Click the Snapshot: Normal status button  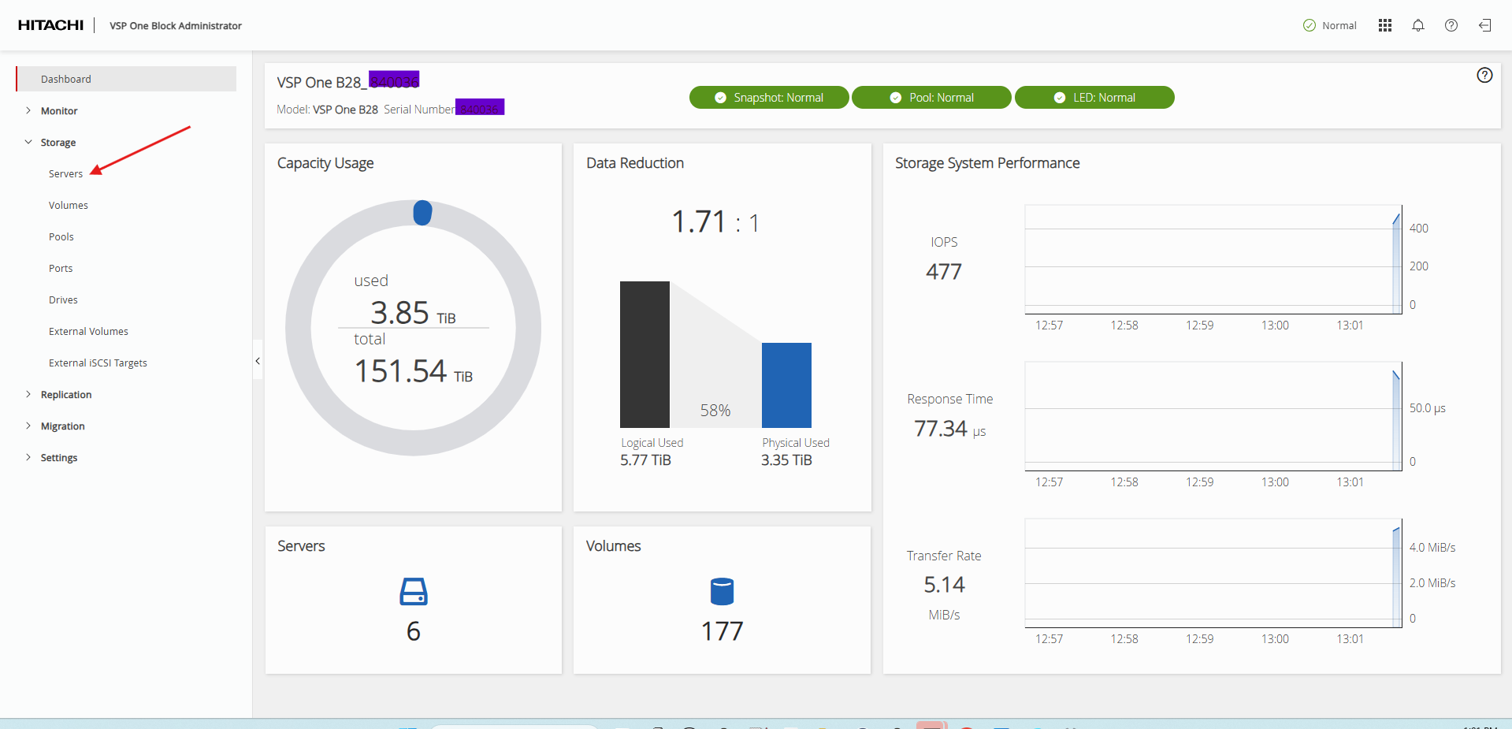769,98
